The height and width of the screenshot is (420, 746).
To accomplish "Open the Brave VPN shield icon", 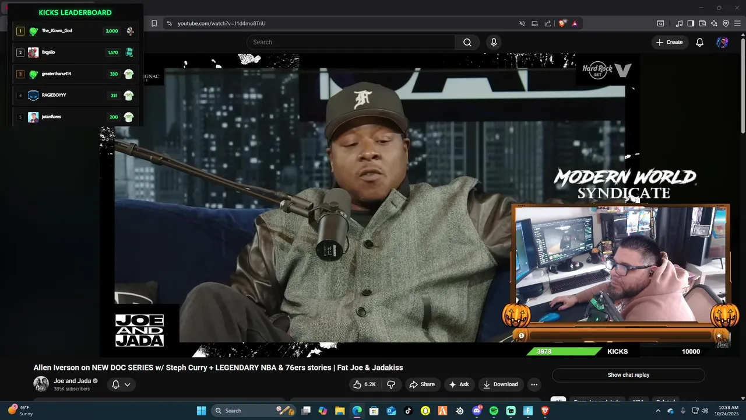I will pyautogui.click(x=726, y=23).
